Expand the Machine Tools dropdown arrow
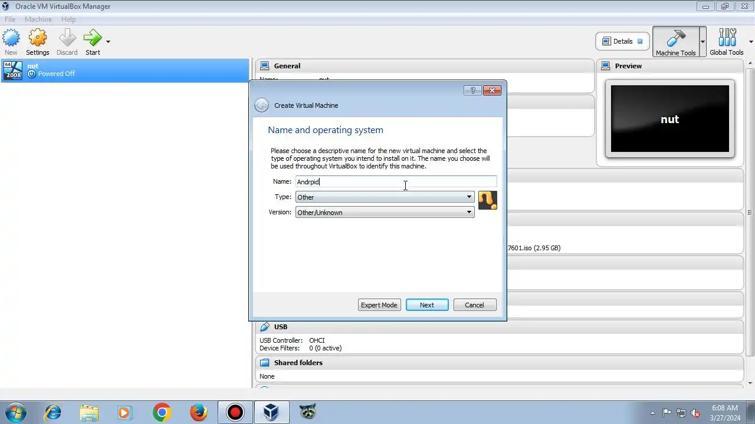 tap(703, 42)
